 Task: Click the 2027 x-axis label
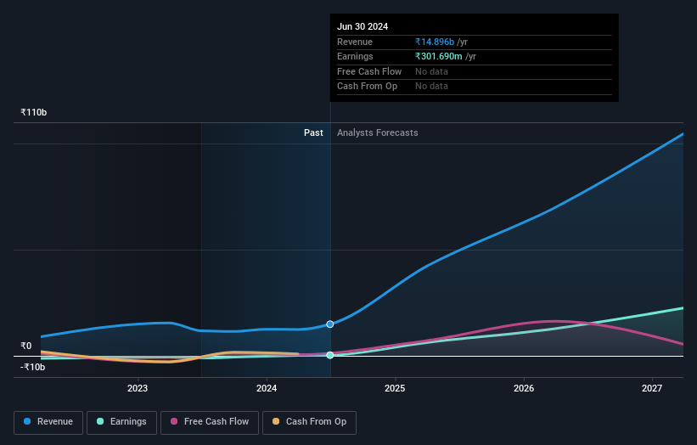pyautogui.click(x=652, y=388)
